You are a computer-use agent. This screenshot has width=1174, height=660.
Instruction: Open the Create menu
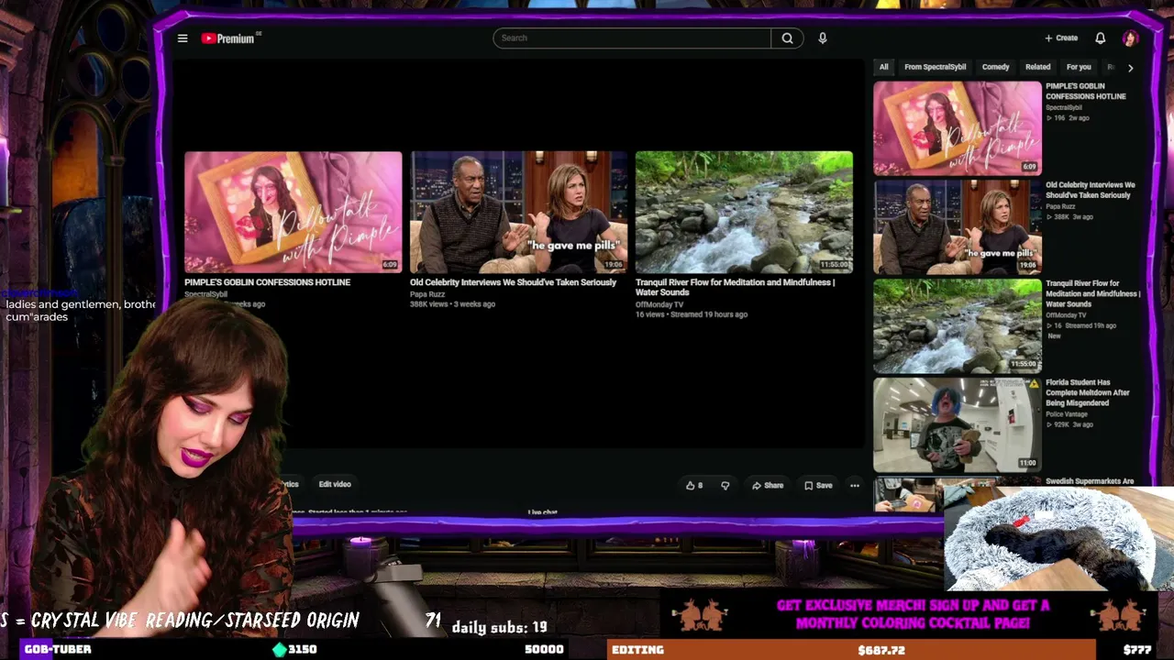click(x=1061, y=38)
